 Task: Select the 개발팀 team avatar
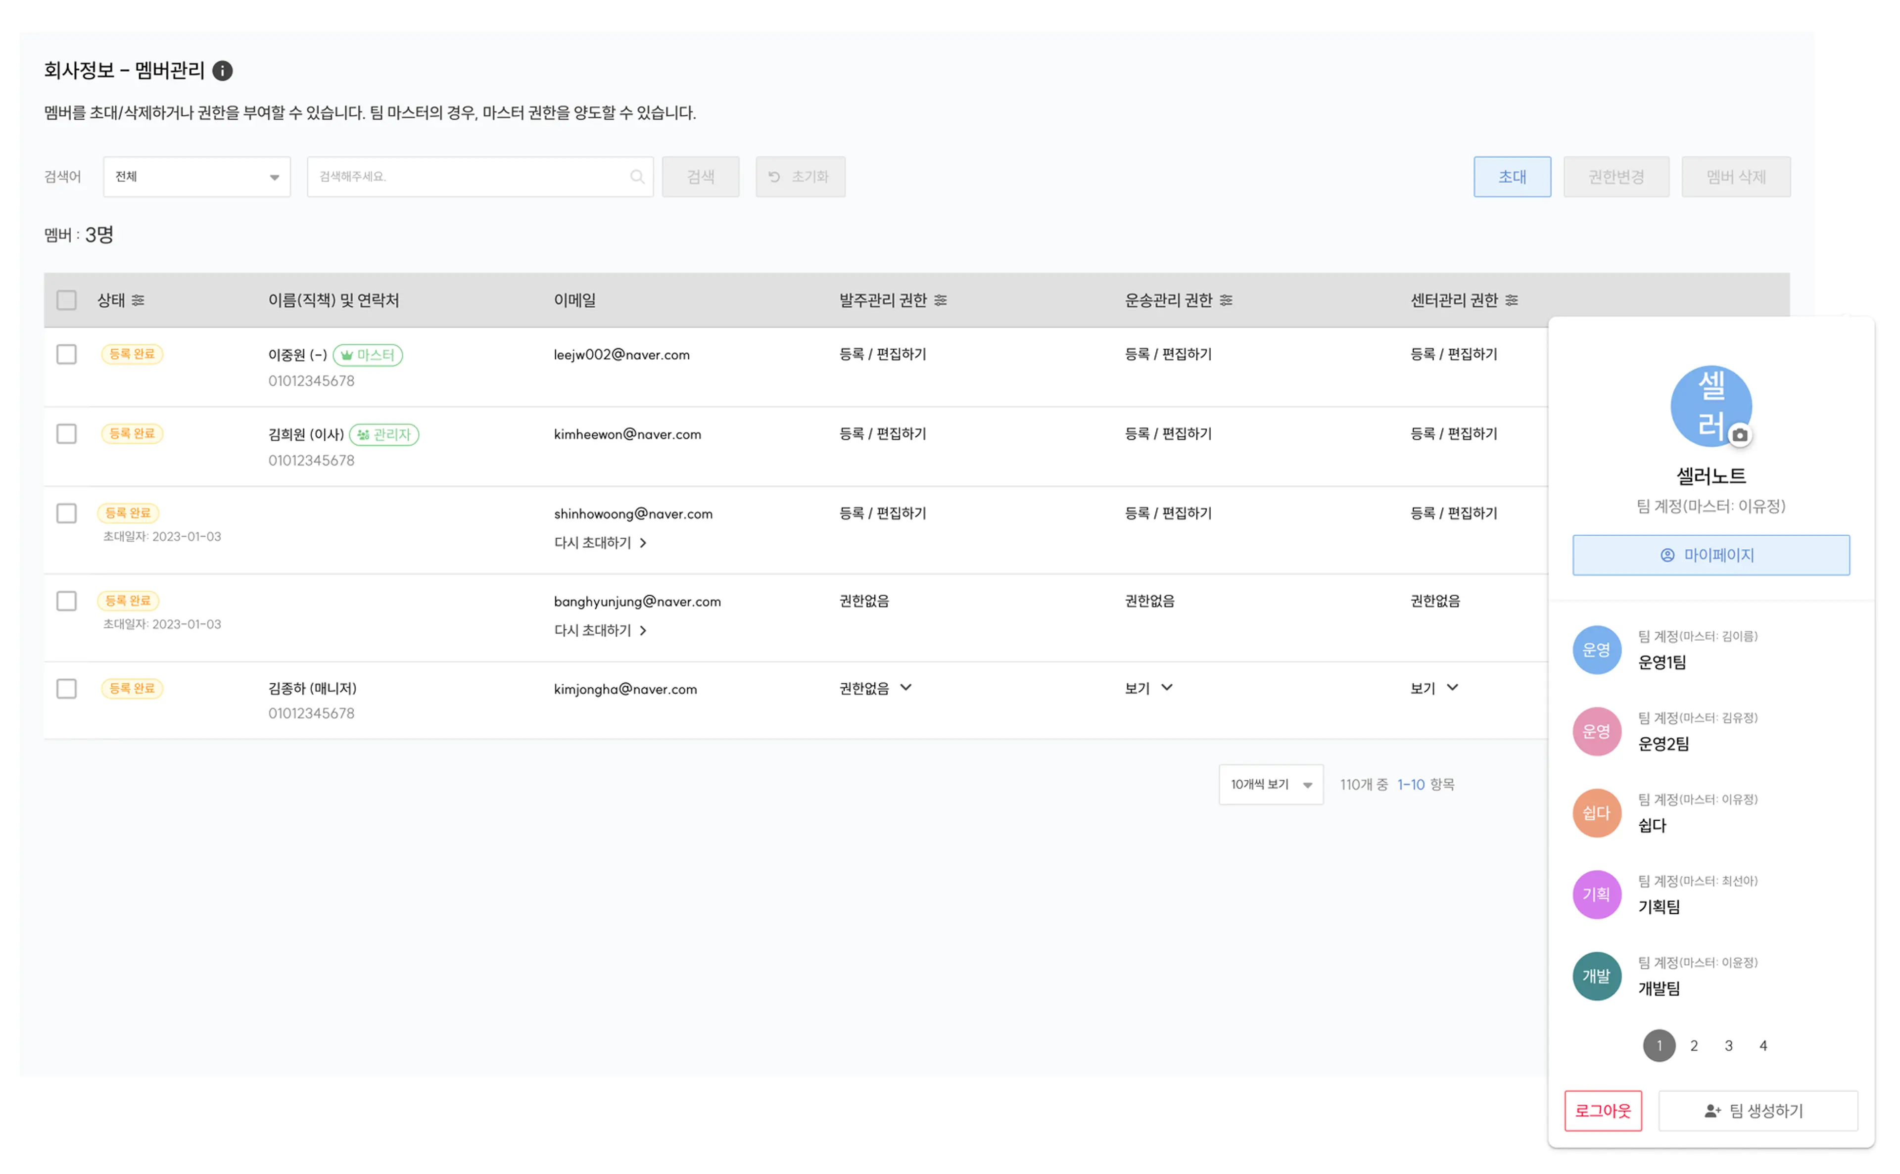[x=1596, y=976]
